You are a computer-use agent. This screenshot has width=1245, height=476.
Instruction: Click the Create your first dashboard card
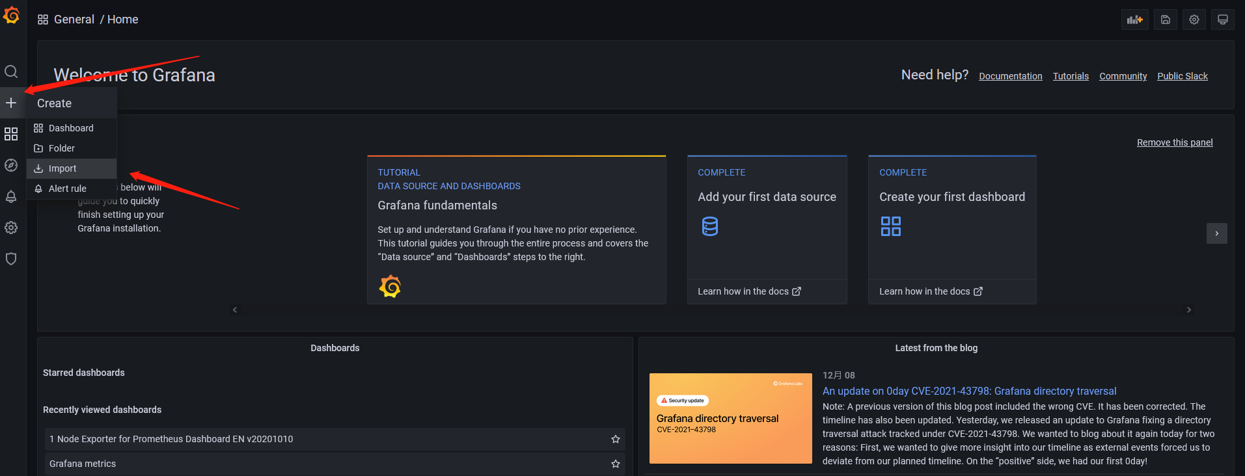(x=952, y=230)
